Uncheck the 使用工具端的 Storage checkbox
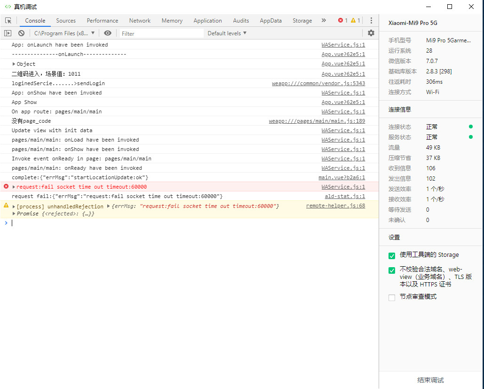484x389 pixels. [392, 256]
